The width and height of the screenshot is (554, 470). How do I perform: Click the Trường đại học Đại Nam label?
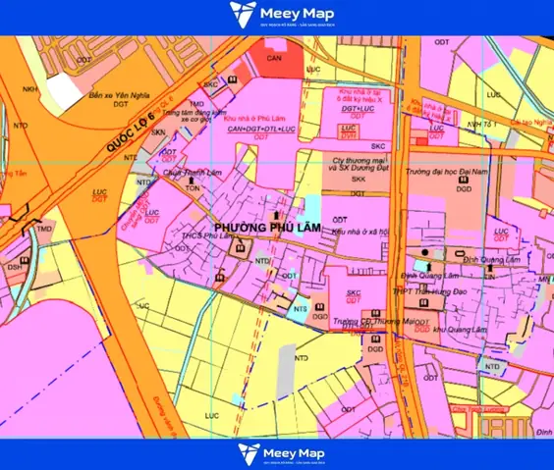coord(447,172)
